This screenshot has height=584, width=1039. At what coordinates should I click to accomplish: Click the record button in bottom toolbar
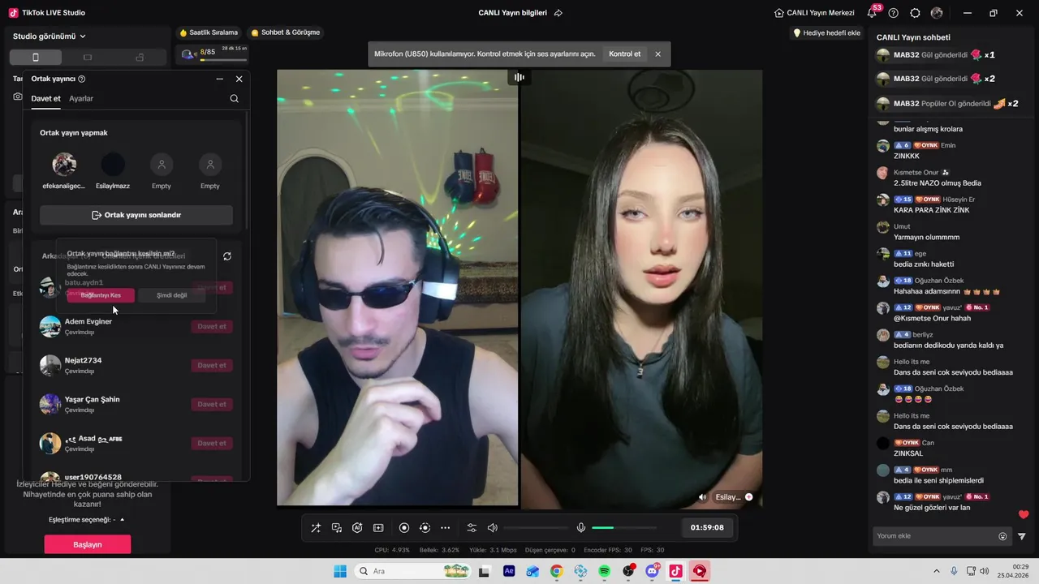(x=404, y=528)
